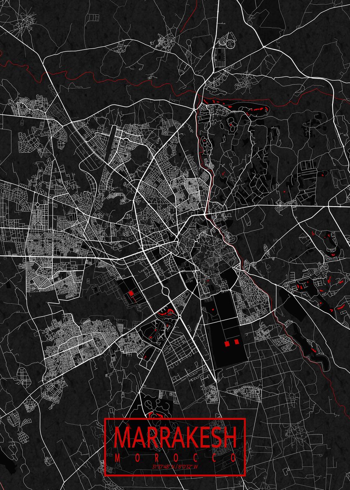This screenshot has height=490, width=350.
Task: Click the red curved lake near the roundabout
Action: click(x=164, y=314)
